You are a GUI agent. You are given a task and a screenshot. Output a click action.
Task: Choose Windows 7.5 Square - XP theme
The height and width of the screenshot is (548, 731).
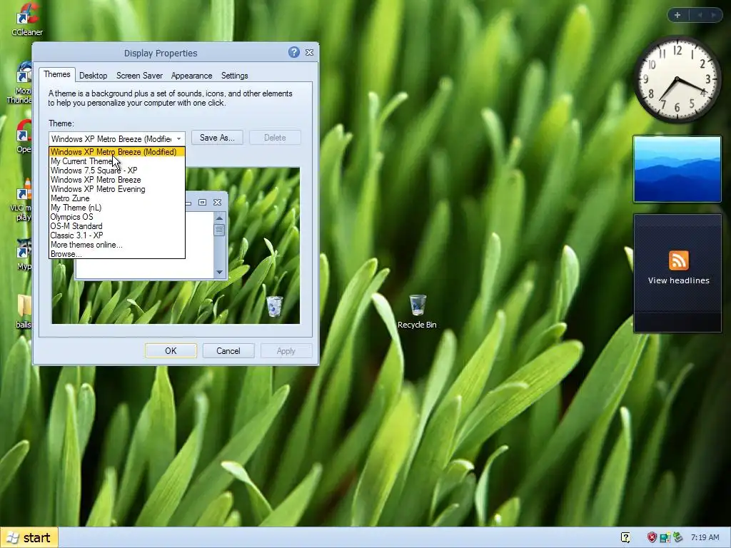coord(117,171)
